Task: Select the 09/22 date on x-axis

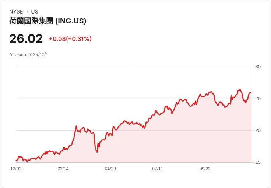Action: coord(205,169)
